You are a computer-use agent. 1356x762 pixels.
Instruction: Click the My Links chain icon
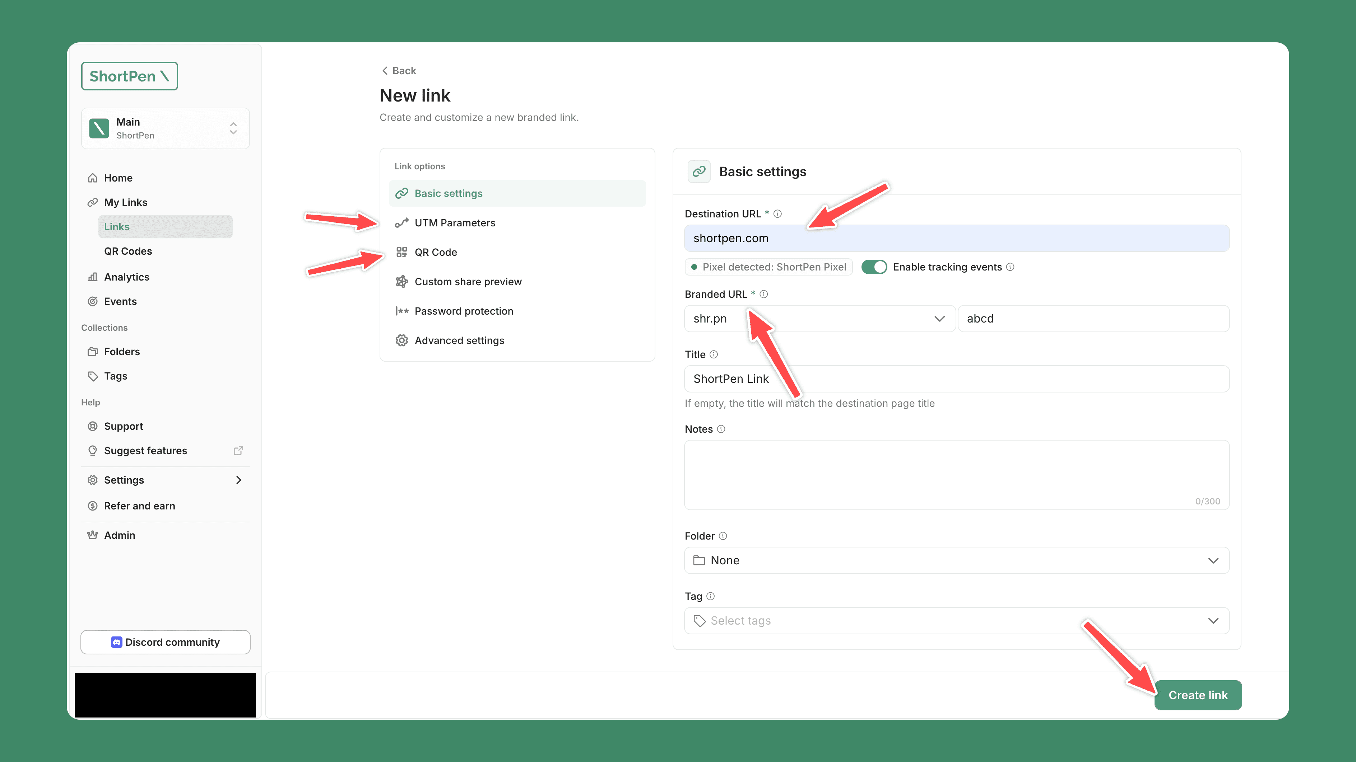(x=93, y=202)
